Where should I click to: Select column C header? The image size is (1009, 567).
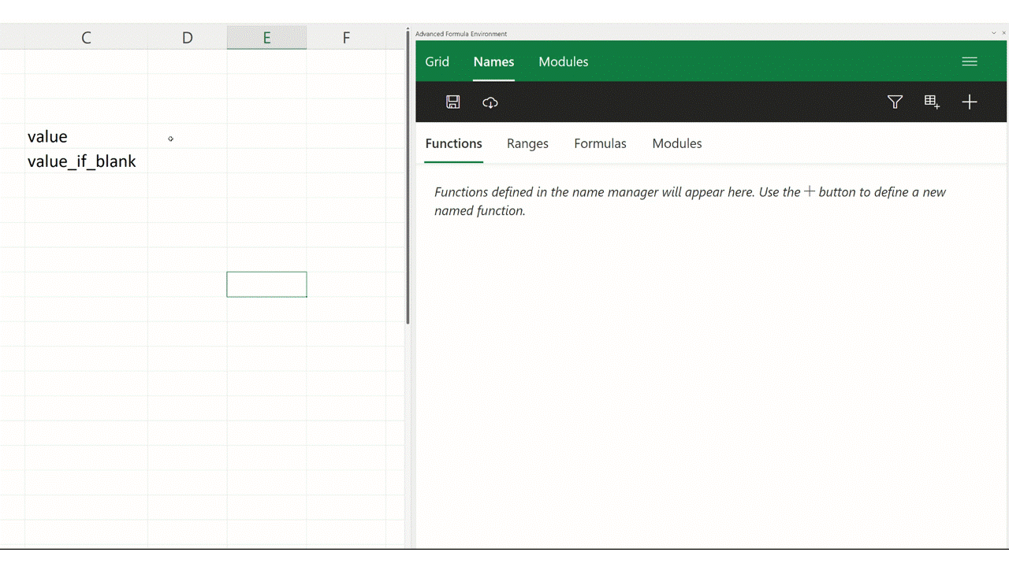point(86,37)
